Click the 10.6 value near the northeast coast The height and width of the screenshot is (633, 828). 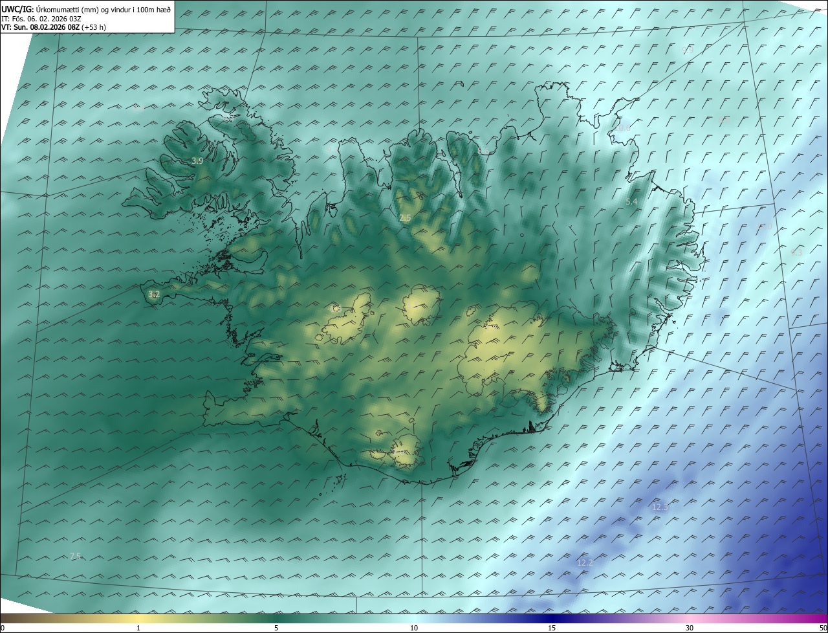(622, 128)
